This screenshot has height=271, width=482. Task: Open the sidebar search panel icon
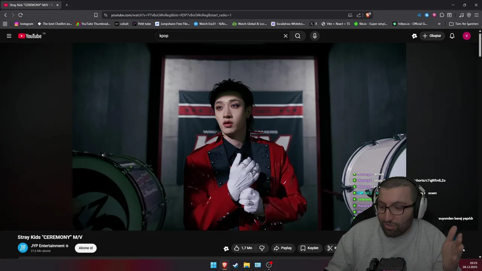coord(449,15)
